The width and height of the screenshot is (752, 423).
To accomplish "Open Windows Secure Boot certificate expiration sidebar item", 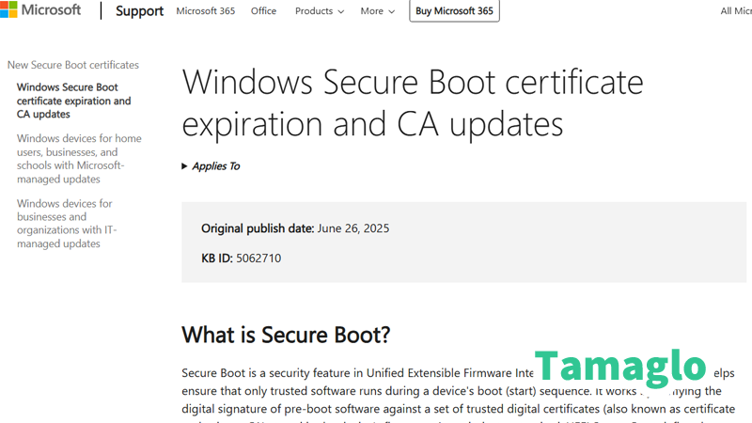I will [74, 101].
